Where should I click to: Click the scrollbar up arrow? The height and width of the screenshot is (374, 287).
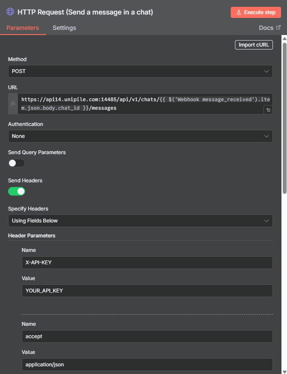(x=284, y=38)
